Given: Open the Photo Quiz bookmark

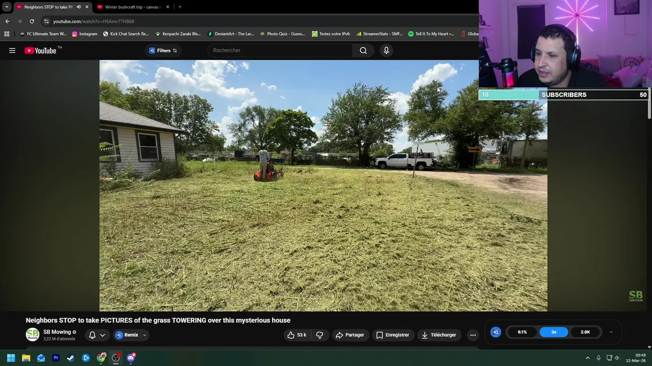Looking at the screenshot, I should 282,34.
